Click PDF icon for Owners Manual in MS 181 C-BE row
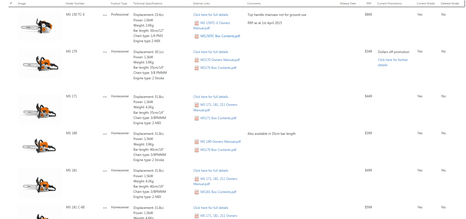This screenshot has height=219, width=466. pos(197,216)
